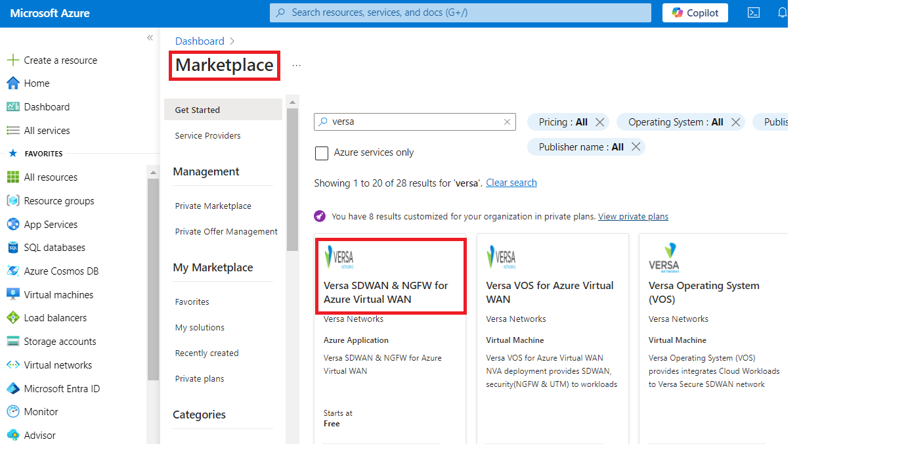Click the Storage accounts label in the favorites list
Image resolution: width=908 pixels, height=450 pixels.
coord(60,342)
